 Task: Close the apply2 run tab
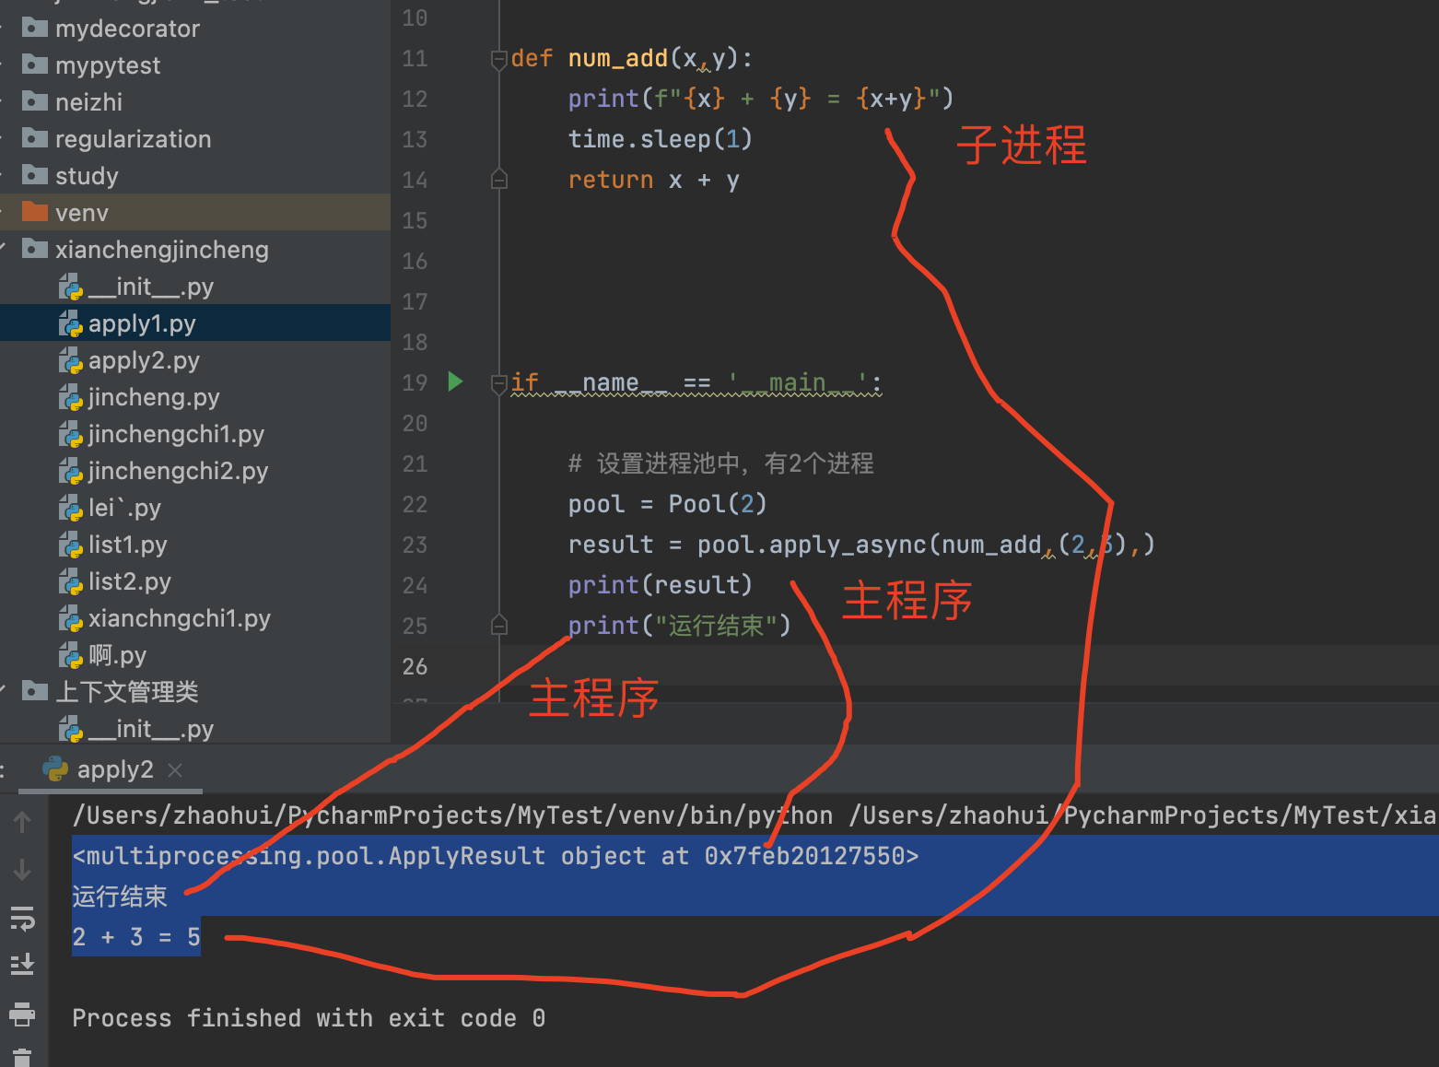(x=175, y=769)
